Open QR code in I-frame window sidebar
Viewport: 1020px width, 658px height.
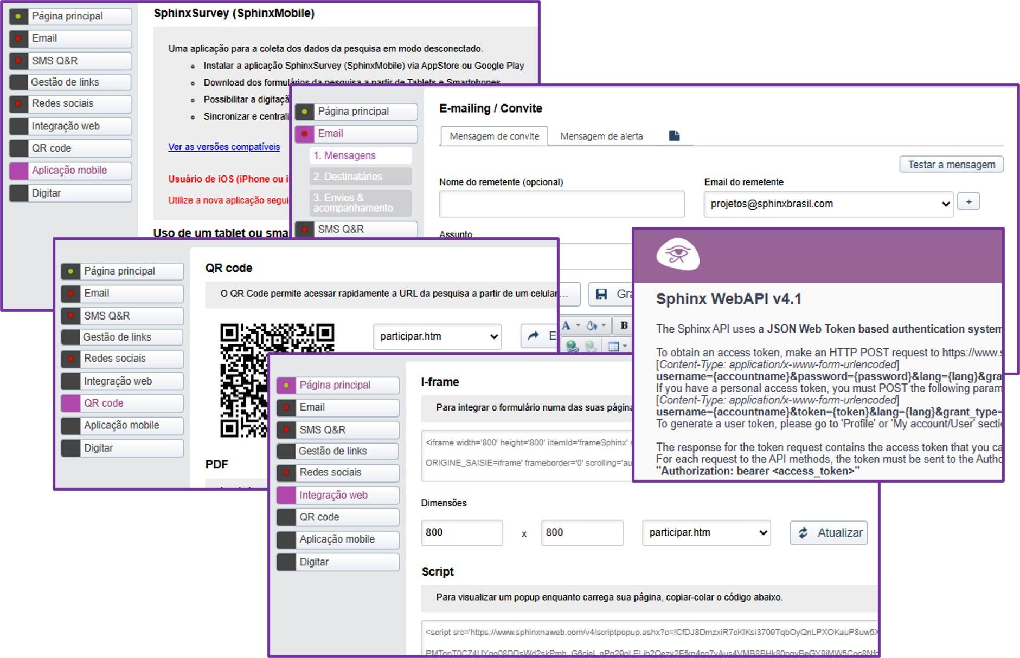[338, 517]
